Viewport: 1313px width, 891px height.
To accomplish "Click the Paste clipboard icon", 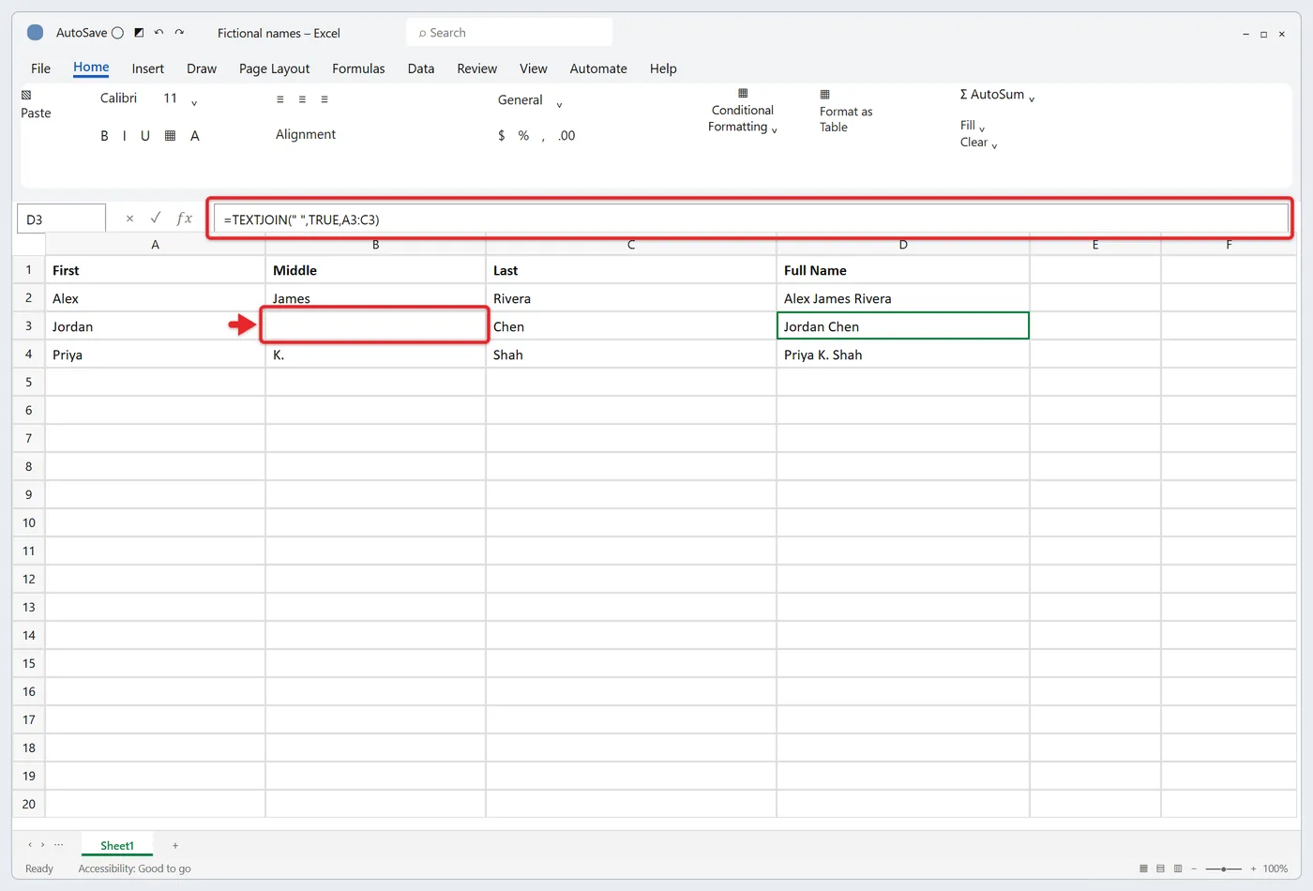I will (26, 95).
